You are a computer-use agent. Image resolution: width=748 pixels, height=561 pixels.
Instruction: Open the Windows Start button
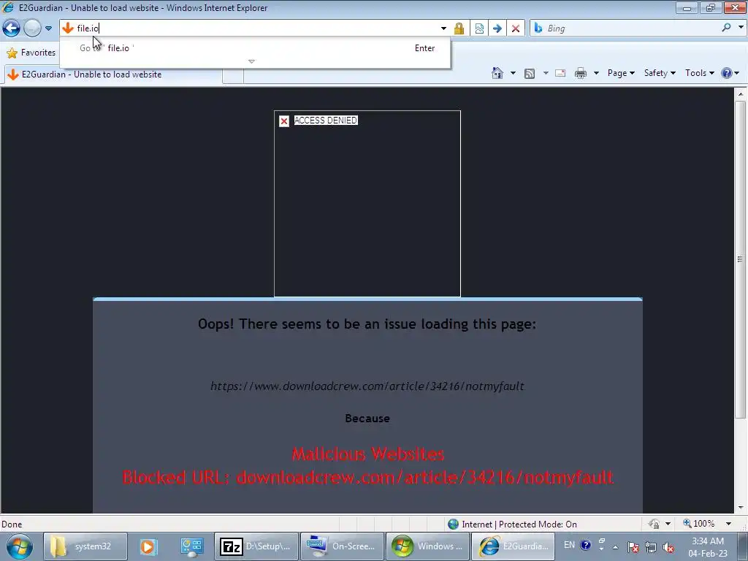pos(20,546)
